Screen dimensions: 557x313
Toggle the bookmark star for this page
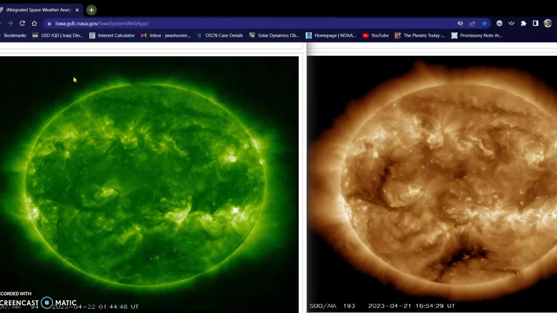point(484,23)
